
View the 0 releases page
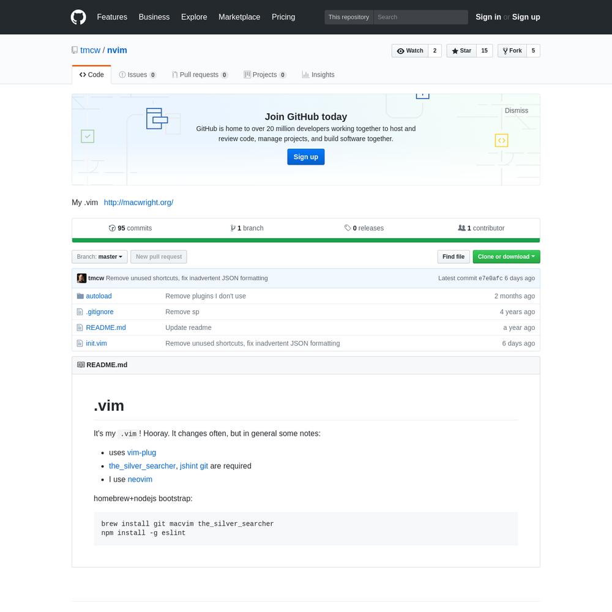(x=364, y=228)
